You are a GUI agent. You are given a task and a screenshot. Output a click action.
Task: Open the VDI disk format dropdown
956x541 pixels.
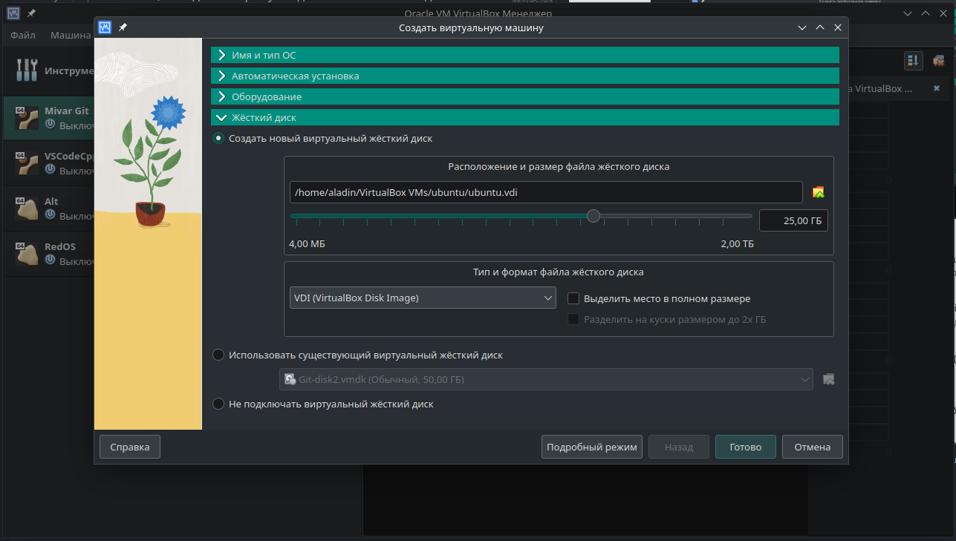click(x=422, y=297)
